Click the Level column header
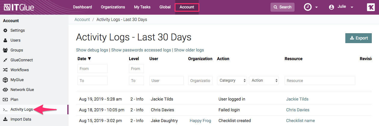Image resolution: width=379 pixels, height=126 pixels. [x=134, y=59]
